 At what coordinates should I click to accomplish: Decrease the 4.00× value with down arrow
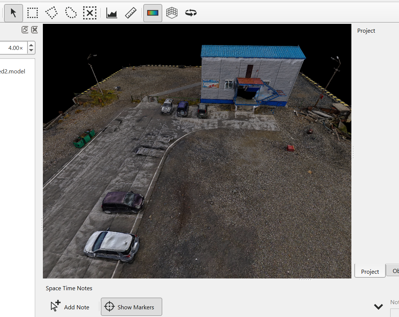click(x=32, y=51)
